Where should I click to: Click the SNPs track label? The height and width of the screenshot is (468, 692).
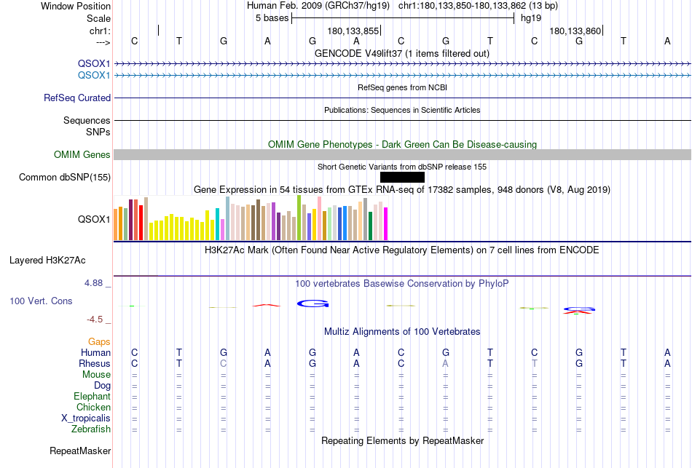(x=98, y=132)
